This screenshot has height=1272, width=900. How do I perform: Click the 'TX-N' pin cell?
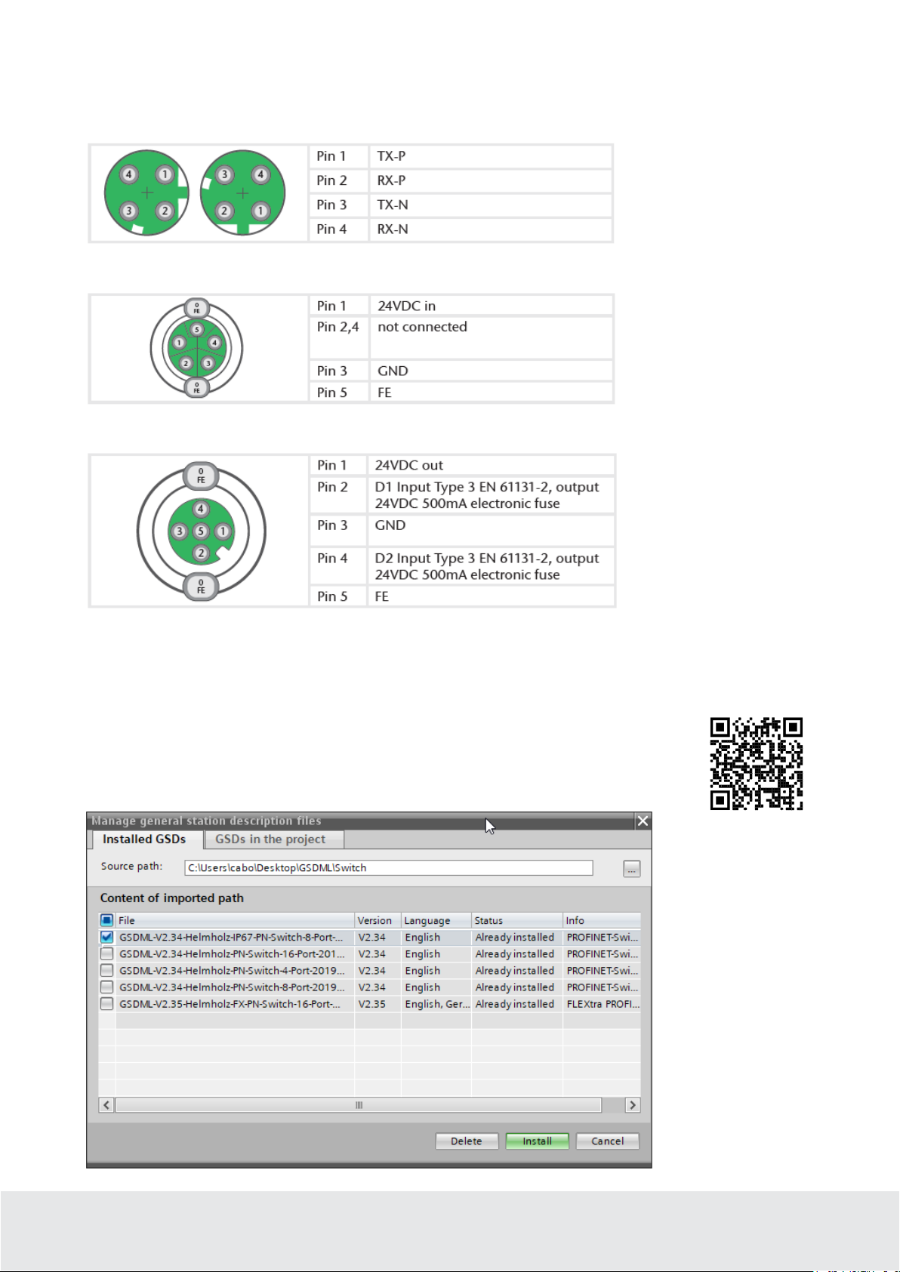490,205
